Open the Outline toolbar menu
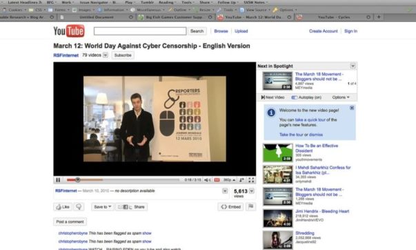The height and width of the screenshot is (250, 416). (x=179, y=10)
